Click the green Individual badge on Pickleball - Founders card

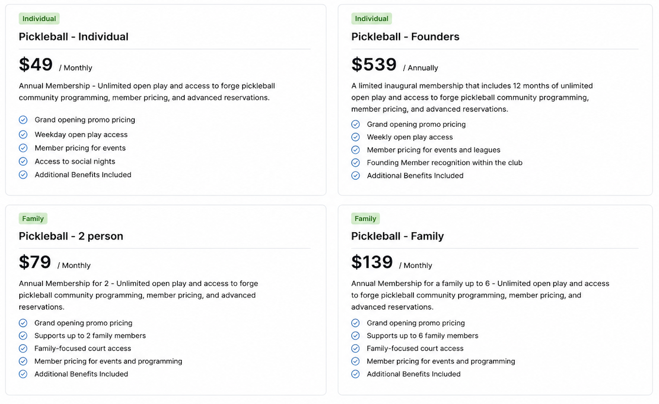(x=372, y=19)
